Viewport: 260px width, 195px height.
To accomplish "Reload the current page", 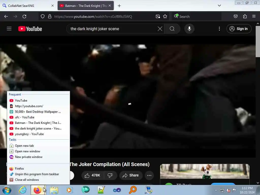I will point(24,17).
